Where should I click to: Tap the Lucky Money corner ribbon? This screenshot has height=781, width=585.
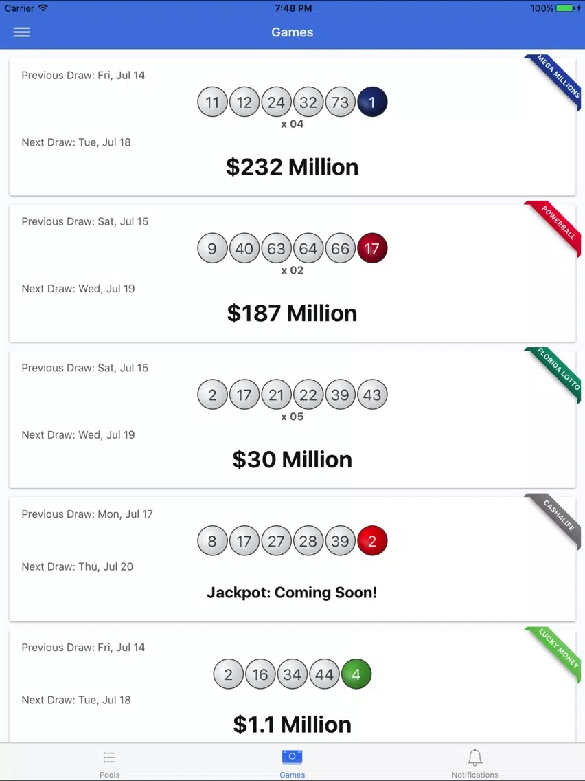click(x=556, y=652)
